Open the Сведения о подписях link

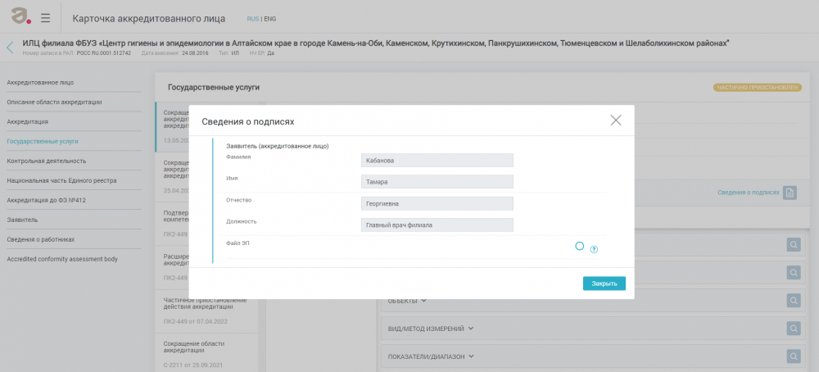(x=748, y=193)
